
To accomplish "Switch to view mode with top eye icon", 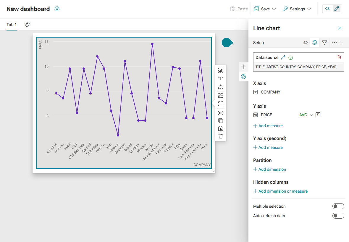I will 328,9.
